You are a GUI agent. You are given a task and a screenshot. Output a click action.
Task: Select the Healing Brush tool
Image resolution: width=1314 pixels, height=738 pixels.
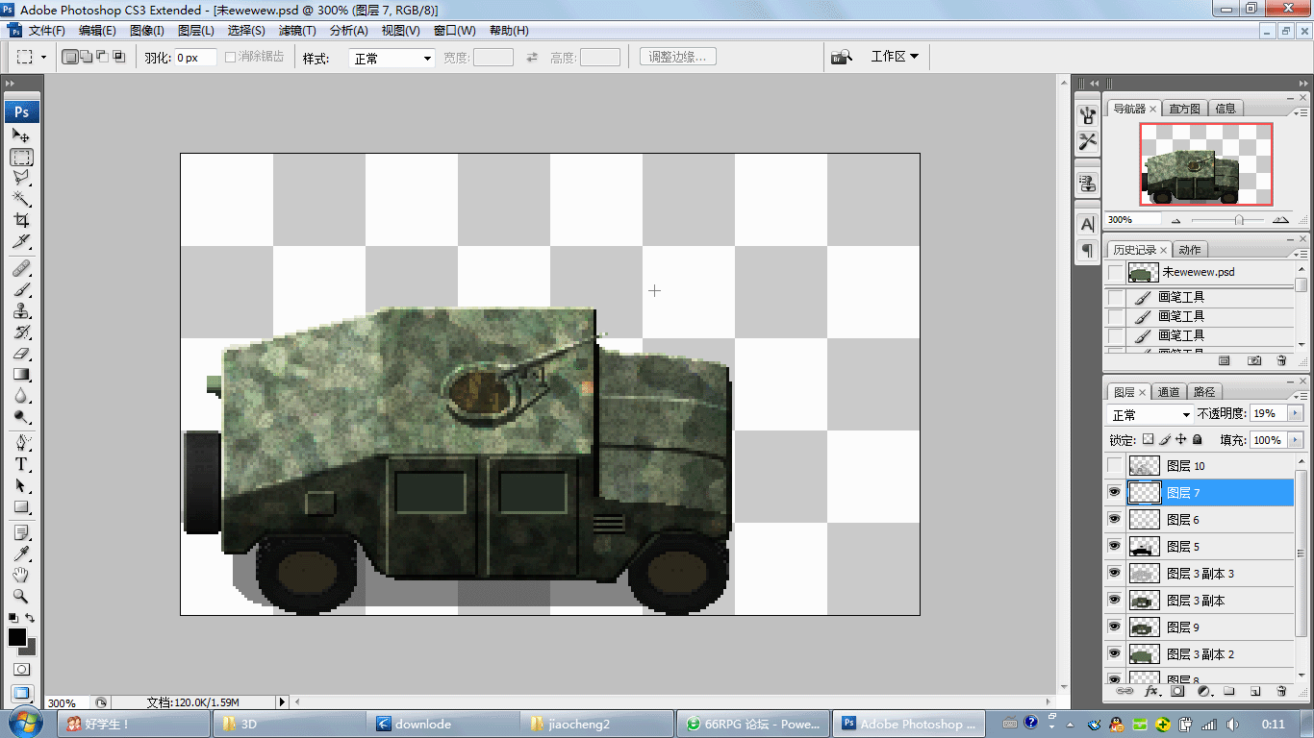pos(21,268)
